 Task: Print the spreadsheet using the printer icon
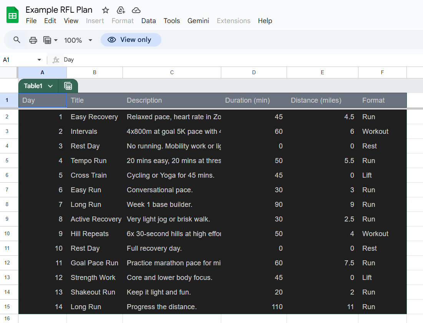pyautogui.click(x=33, y=40)
